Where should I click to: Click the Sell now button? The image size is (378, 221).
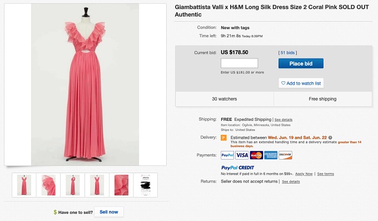pyautogui.click(x=109, y=212)
